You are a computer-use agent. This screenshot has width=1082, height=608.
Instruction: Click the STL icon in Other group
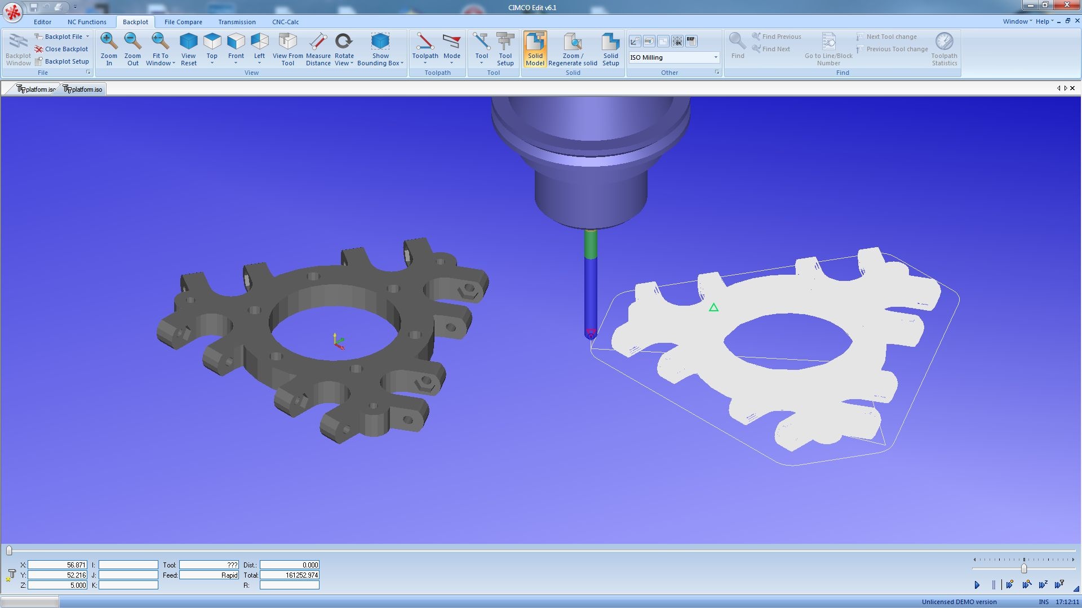(x=677, y=41)
